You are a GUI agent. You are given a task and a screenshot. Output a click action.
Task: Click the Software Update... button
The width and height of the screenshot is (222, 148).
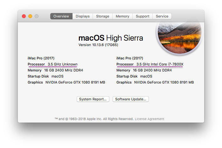coord(130,99)
